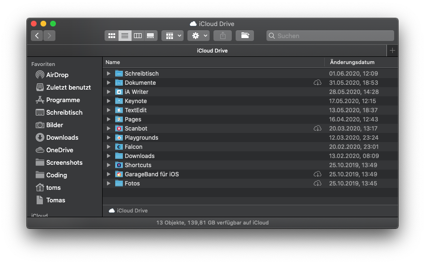Open AirDrop in the sidebar
The width and height of the screenshot is (425, 264).
click(57, 75)
